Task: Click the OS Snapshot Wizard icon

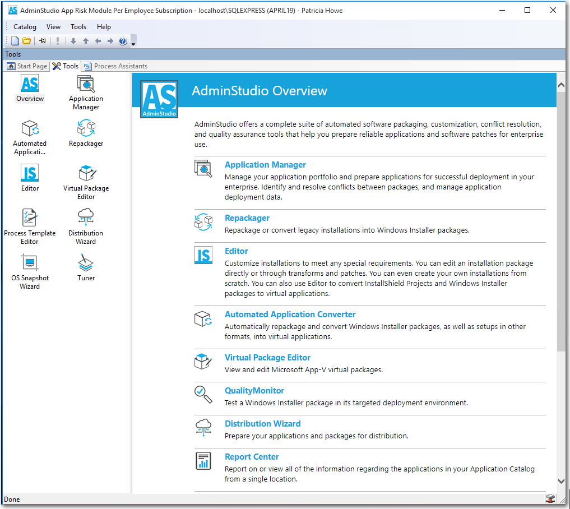Action: pyautogui.click(x=30, y=262)
